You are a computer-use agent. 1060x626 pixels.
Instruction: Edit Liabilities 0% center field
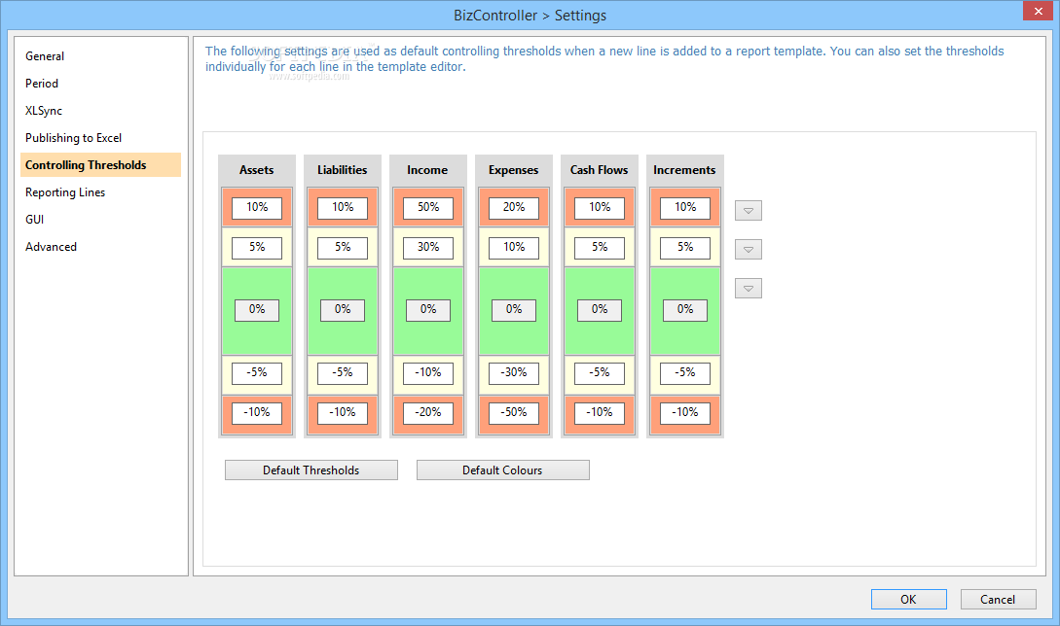(343, 310)
